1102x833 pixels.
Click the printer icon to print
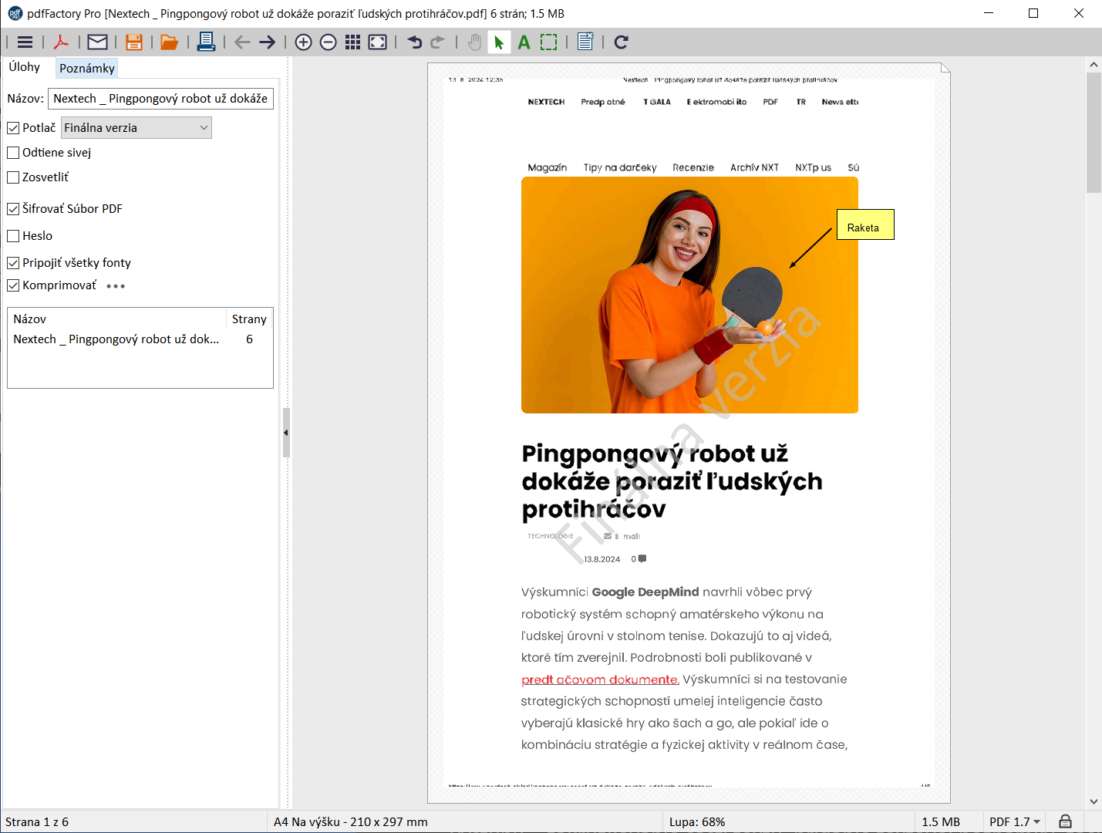[206, 42]
